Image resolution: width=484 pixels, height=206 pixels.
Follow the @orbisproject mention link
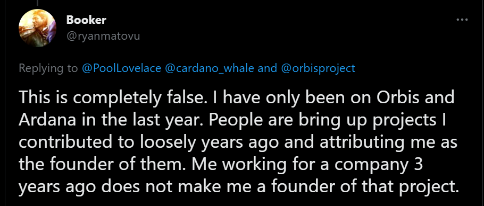[x=318, y=68]
